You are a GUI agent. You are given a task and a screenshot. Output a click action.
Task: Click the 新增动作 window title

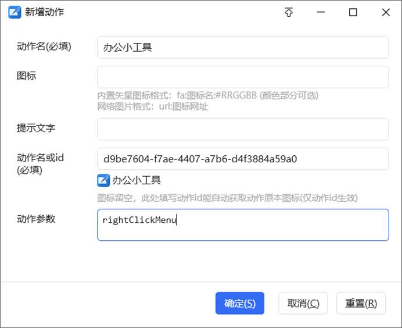tap(44, 12)
